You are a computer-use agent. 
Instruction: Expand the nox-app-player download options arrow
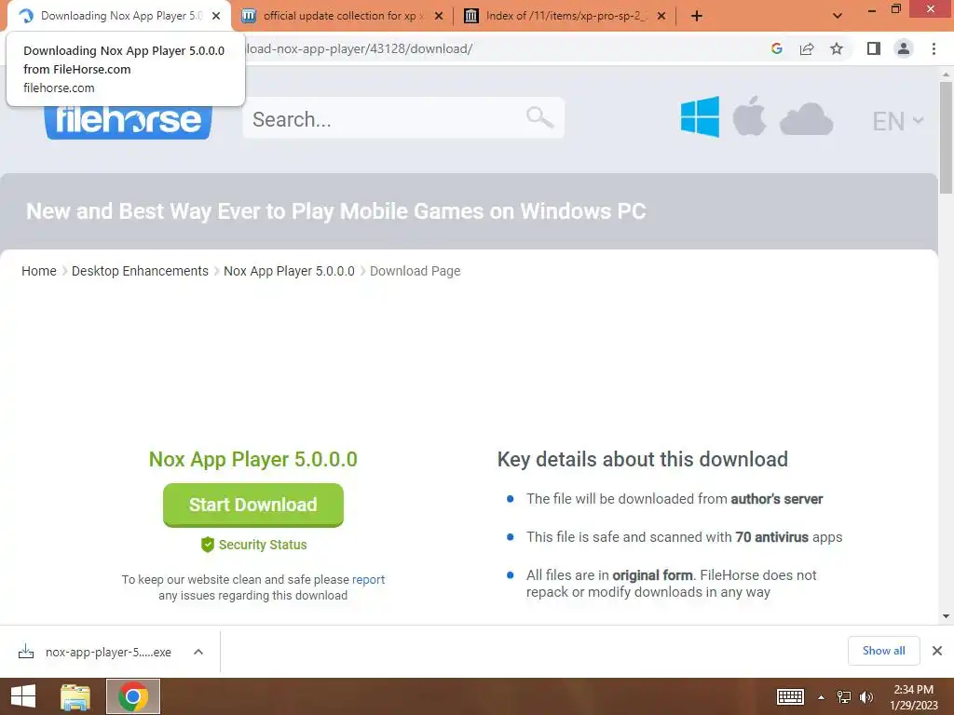click(x=198, y=652)
